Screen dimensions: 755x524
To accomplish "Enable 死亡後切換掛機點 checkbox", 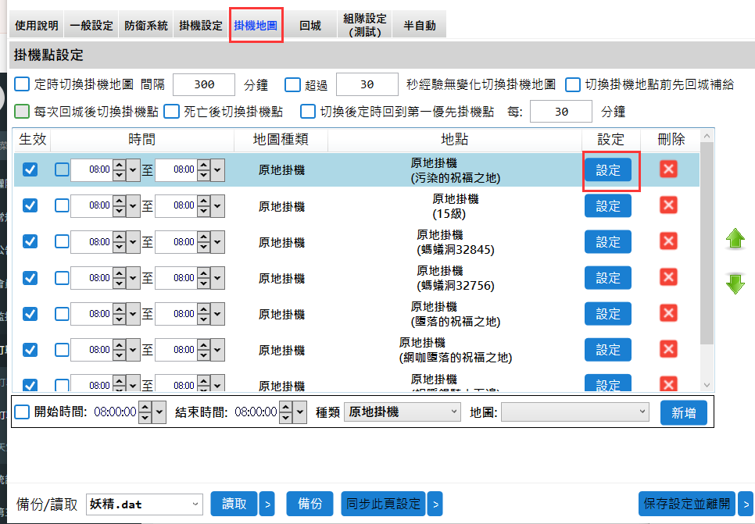I will click(x=171, y=111).
